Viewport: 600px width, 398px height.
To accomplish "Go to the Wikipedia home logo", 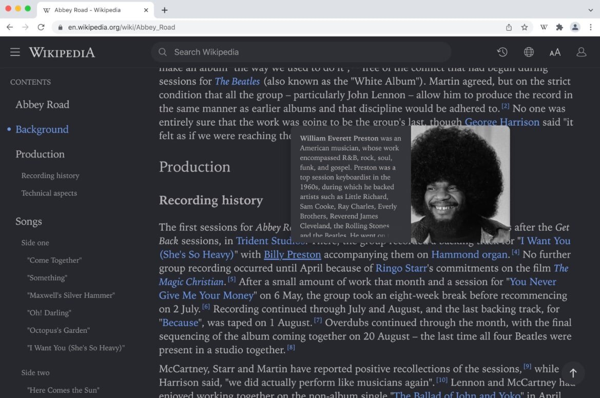I will click(62, 52).
